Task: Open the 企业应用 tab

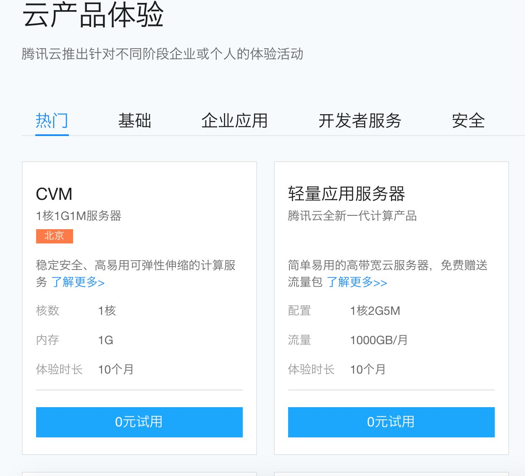Action: (234, 121)
